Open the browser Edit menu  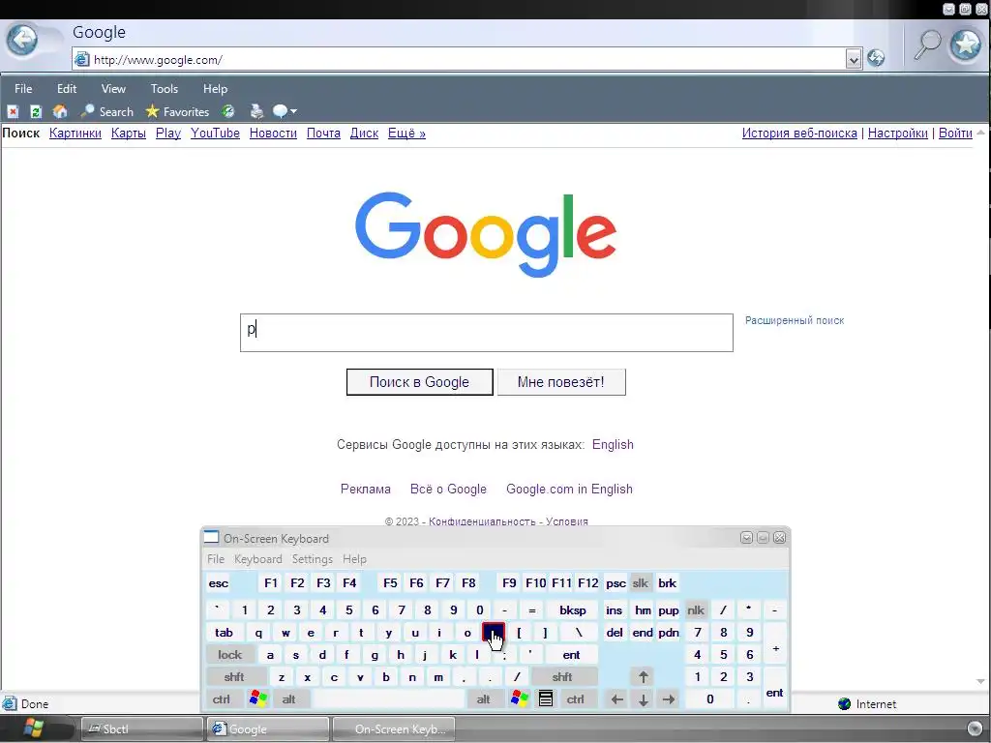(67, 89)
